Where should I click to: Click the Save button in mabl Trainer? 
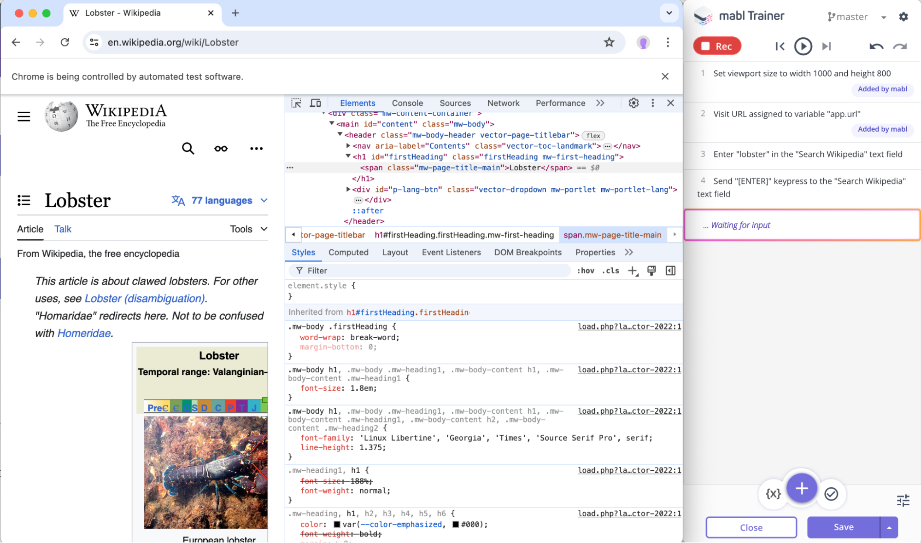click(x=843, y=527)
